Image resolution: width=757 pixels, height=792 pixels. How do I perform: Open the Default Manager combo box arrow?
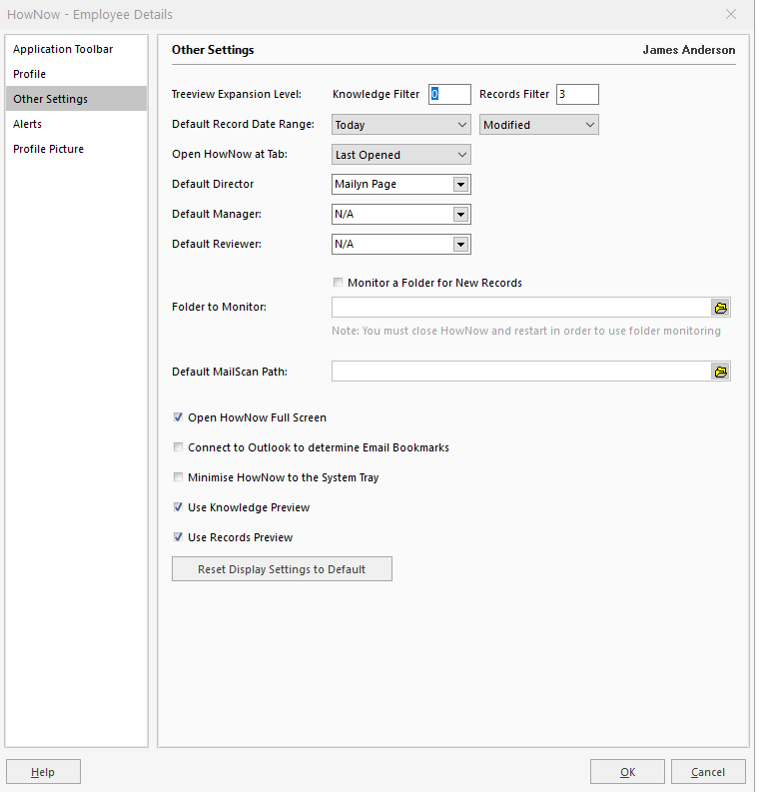[x=460, y=214]
